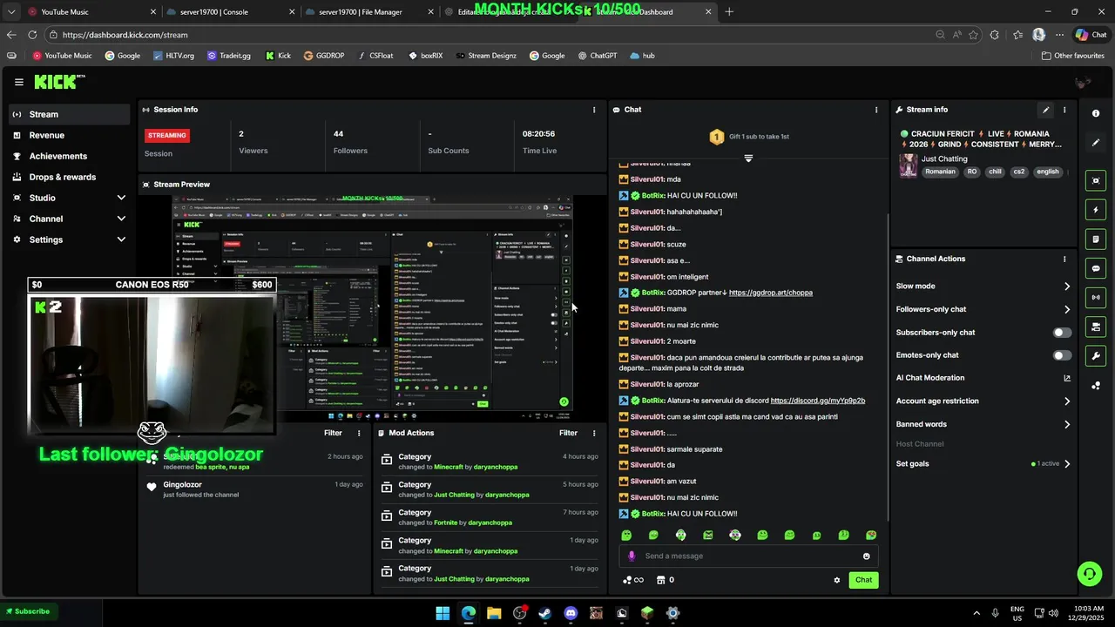Screen dimensions: 1115x627
Task: Click the shop icon showing 0 below chat
Action: (665, 580)
